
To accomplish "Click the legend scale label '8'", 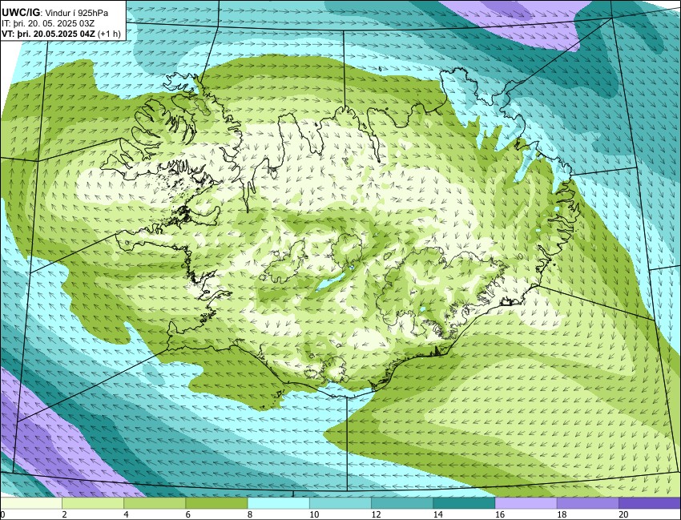I will pos(250,514).
